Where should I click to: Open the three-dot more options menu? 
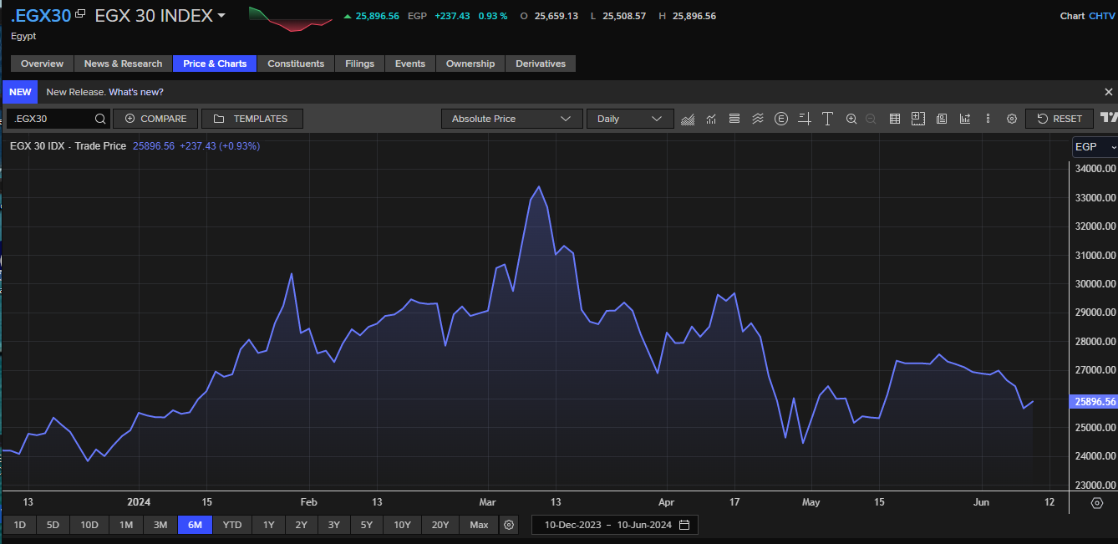[x=988, y=119]
